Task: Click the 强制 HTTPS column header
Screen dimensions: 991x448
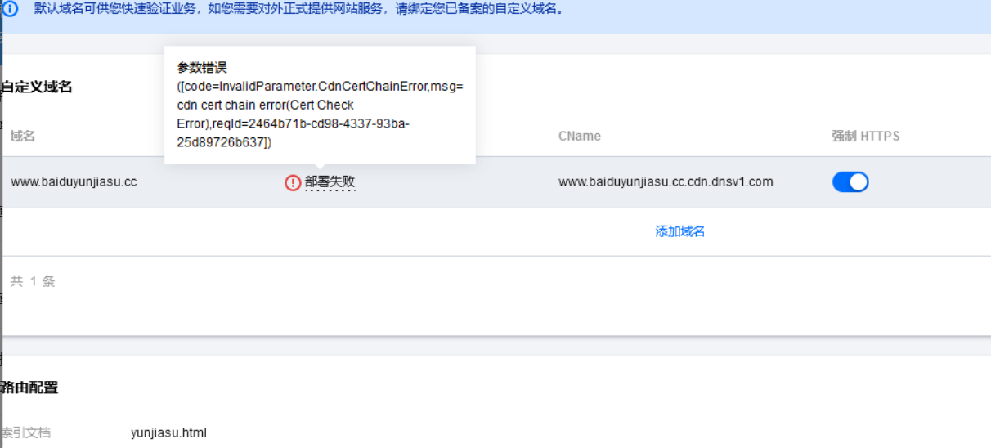Action: click(x=866, y=136)
